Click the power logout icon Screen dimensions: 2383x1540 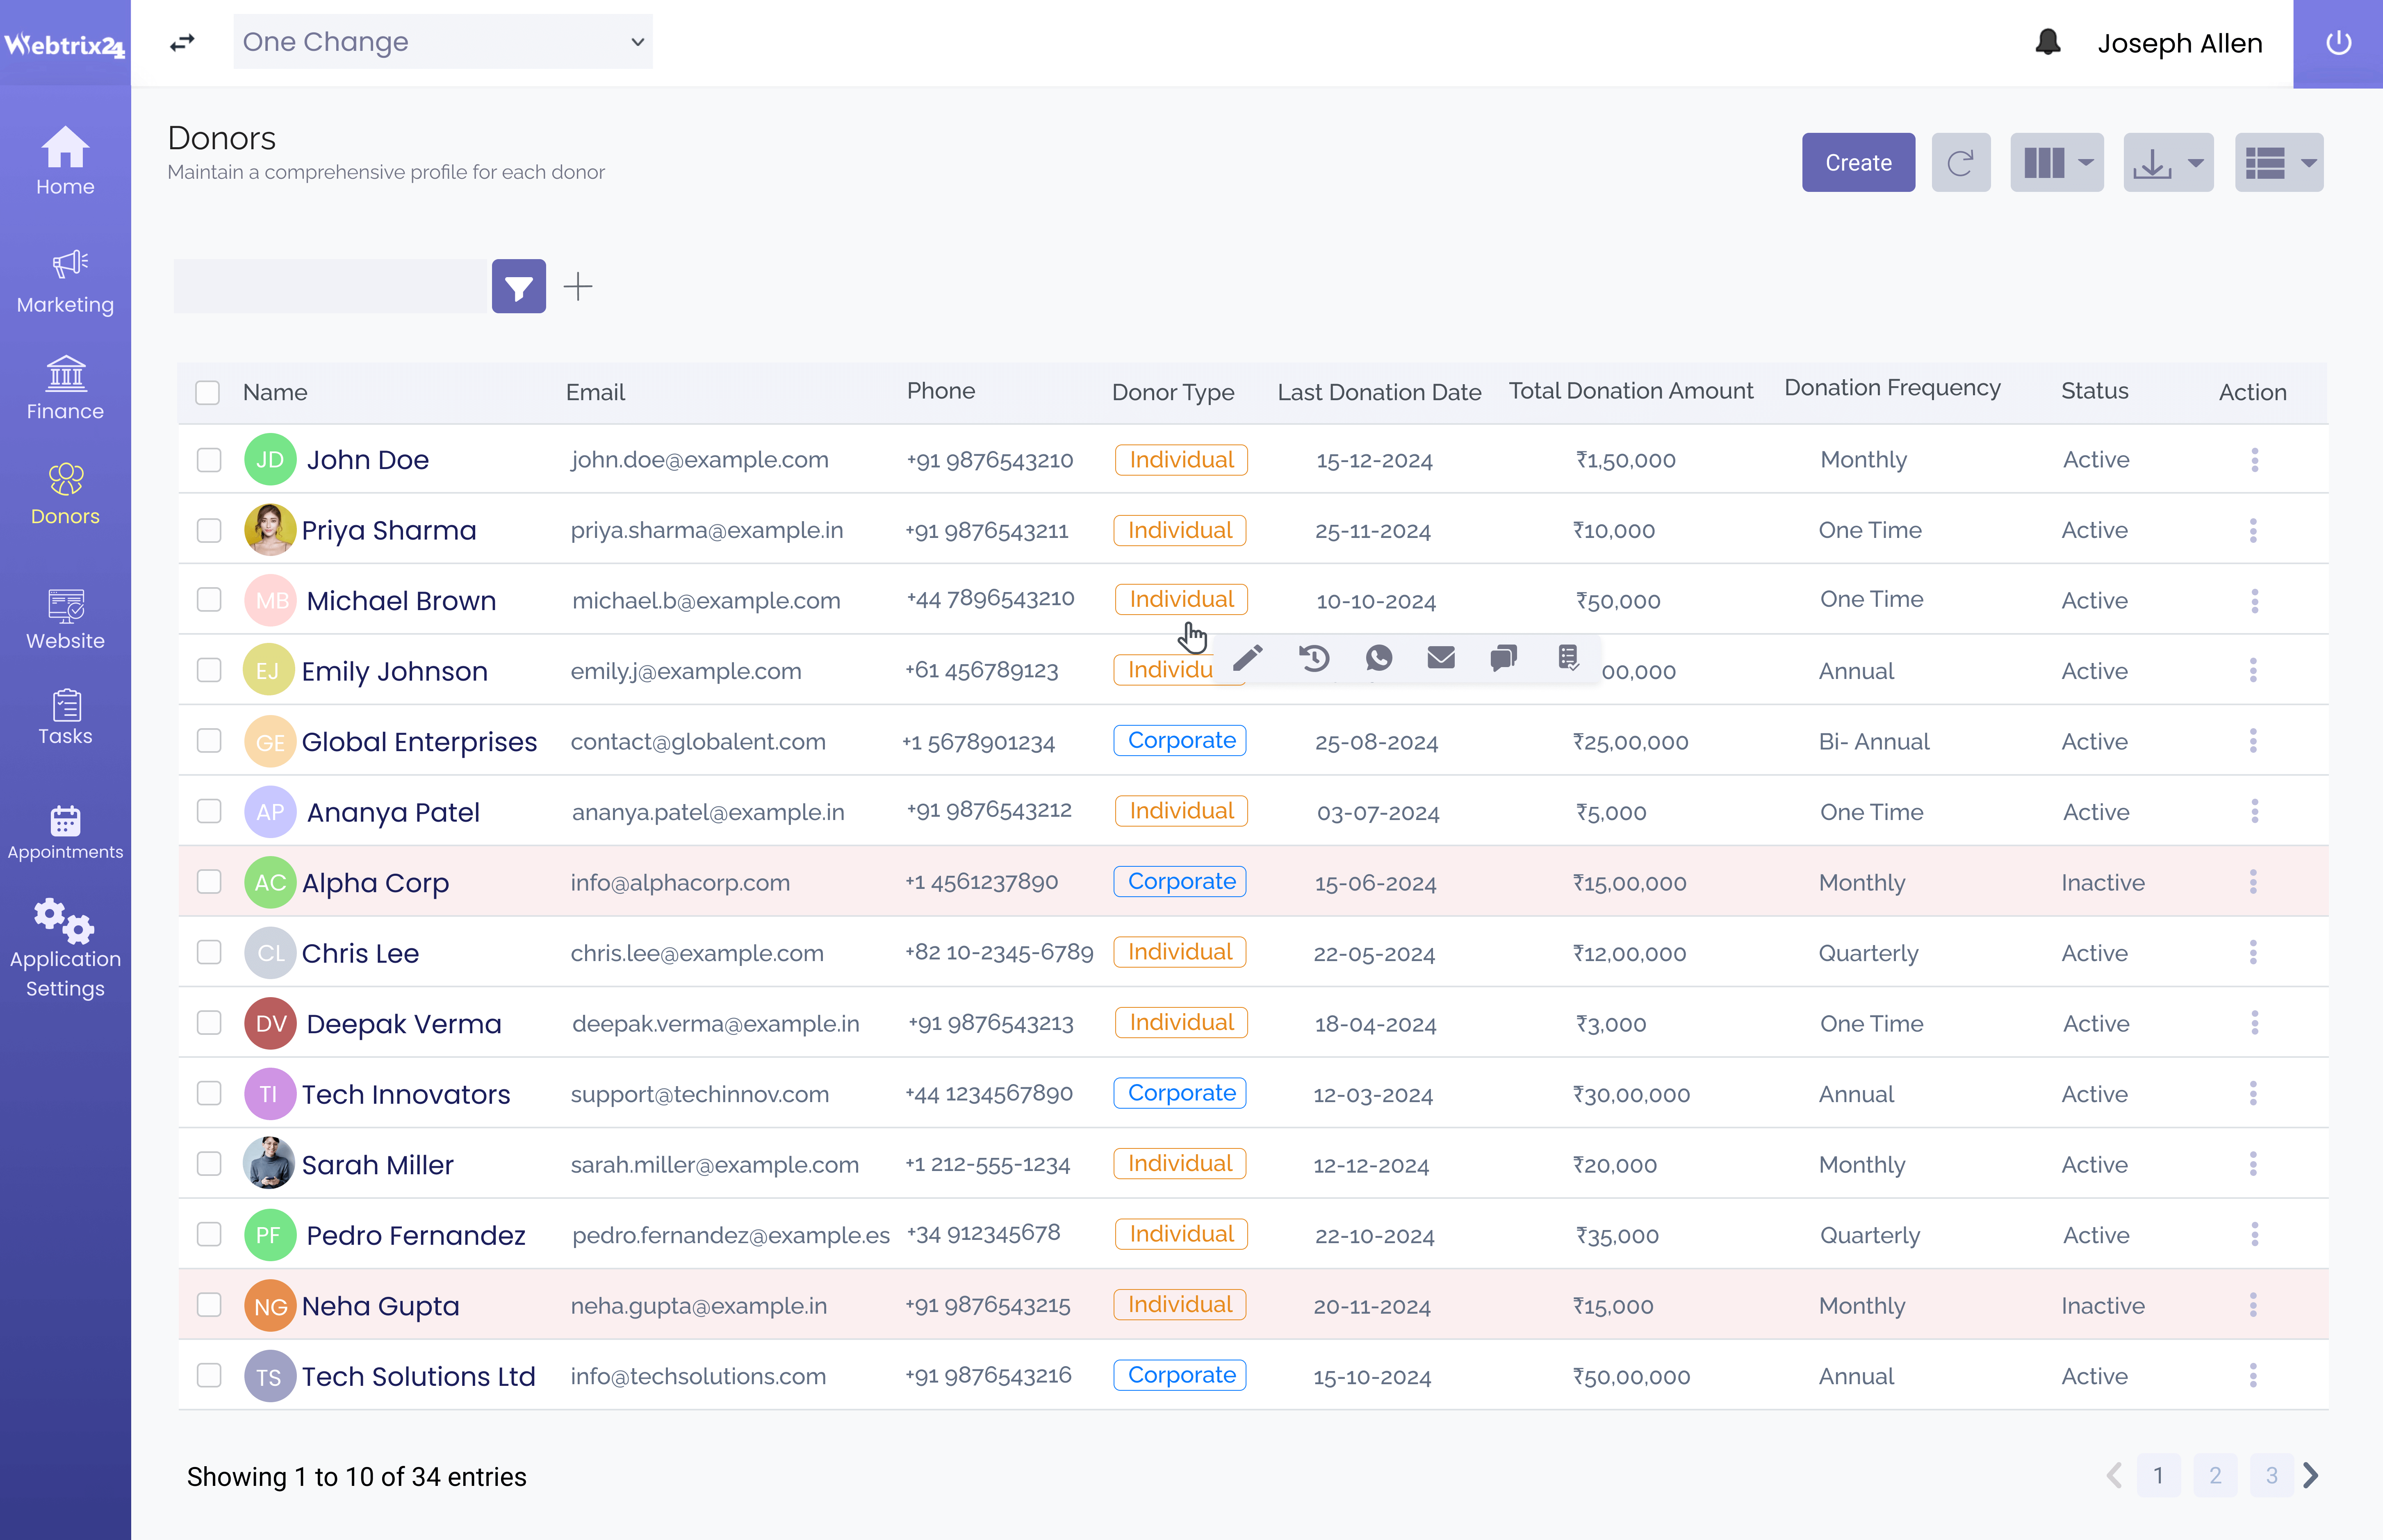point(2338,43)
